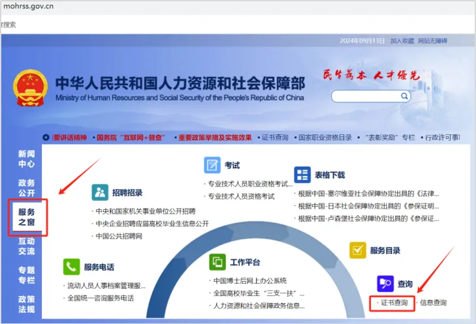Open 中国-塞尔维亚社会保障协定 link

[368, 194]
